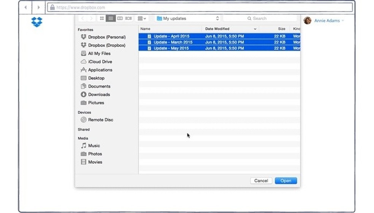Click browser back arrow button
This screenshot has width=374, height=213.
coord(25,7)
